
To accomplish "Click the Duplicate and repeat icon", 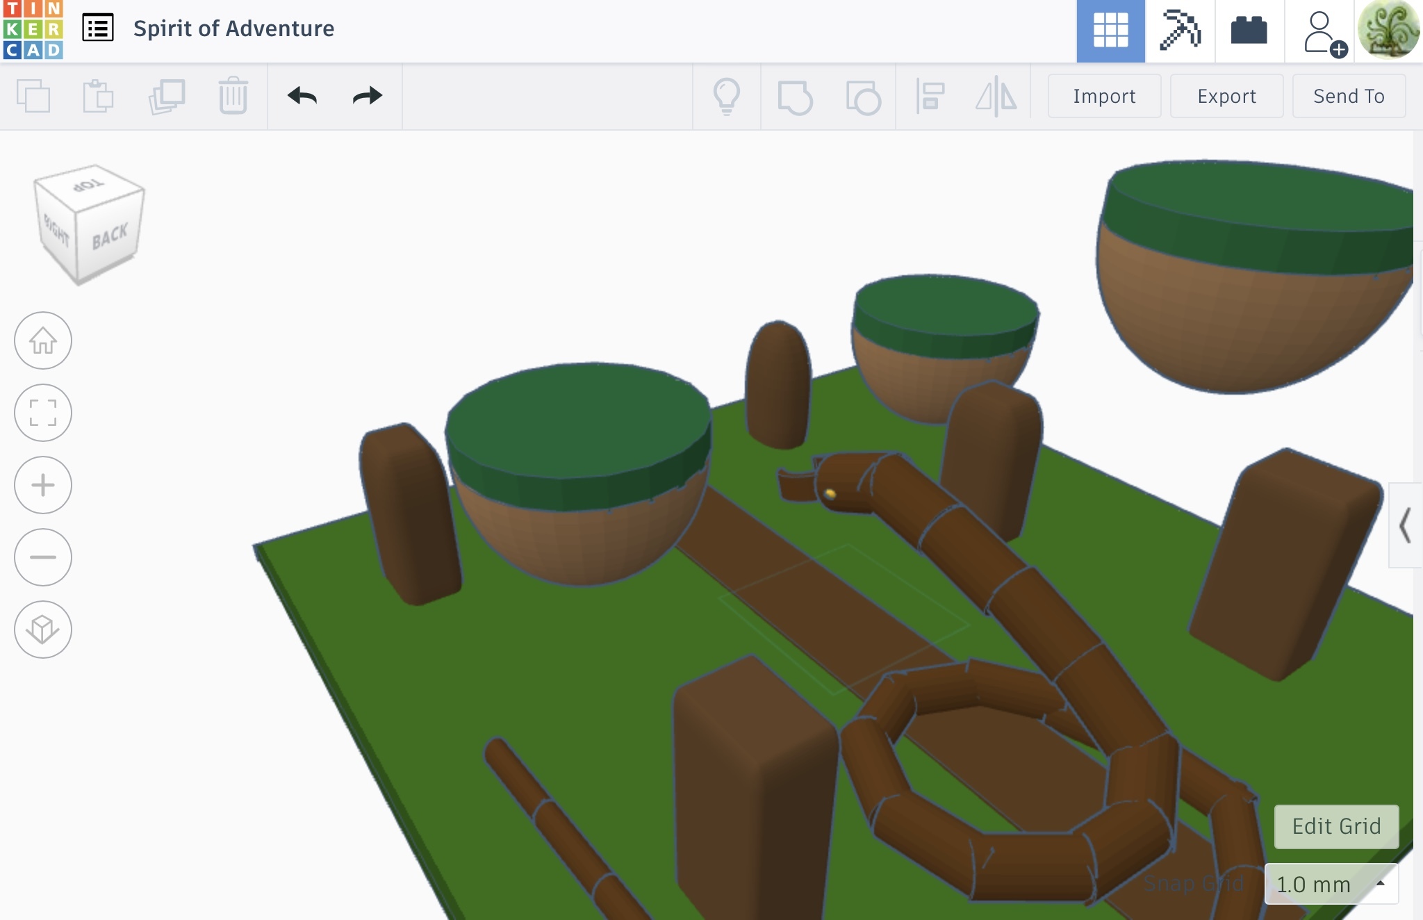I will tap(167, 96).
